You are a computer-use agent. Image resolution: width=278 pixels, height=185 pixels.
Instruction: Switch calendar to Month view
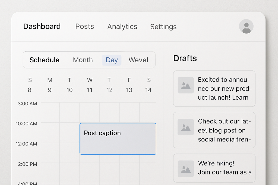(83, 60)
